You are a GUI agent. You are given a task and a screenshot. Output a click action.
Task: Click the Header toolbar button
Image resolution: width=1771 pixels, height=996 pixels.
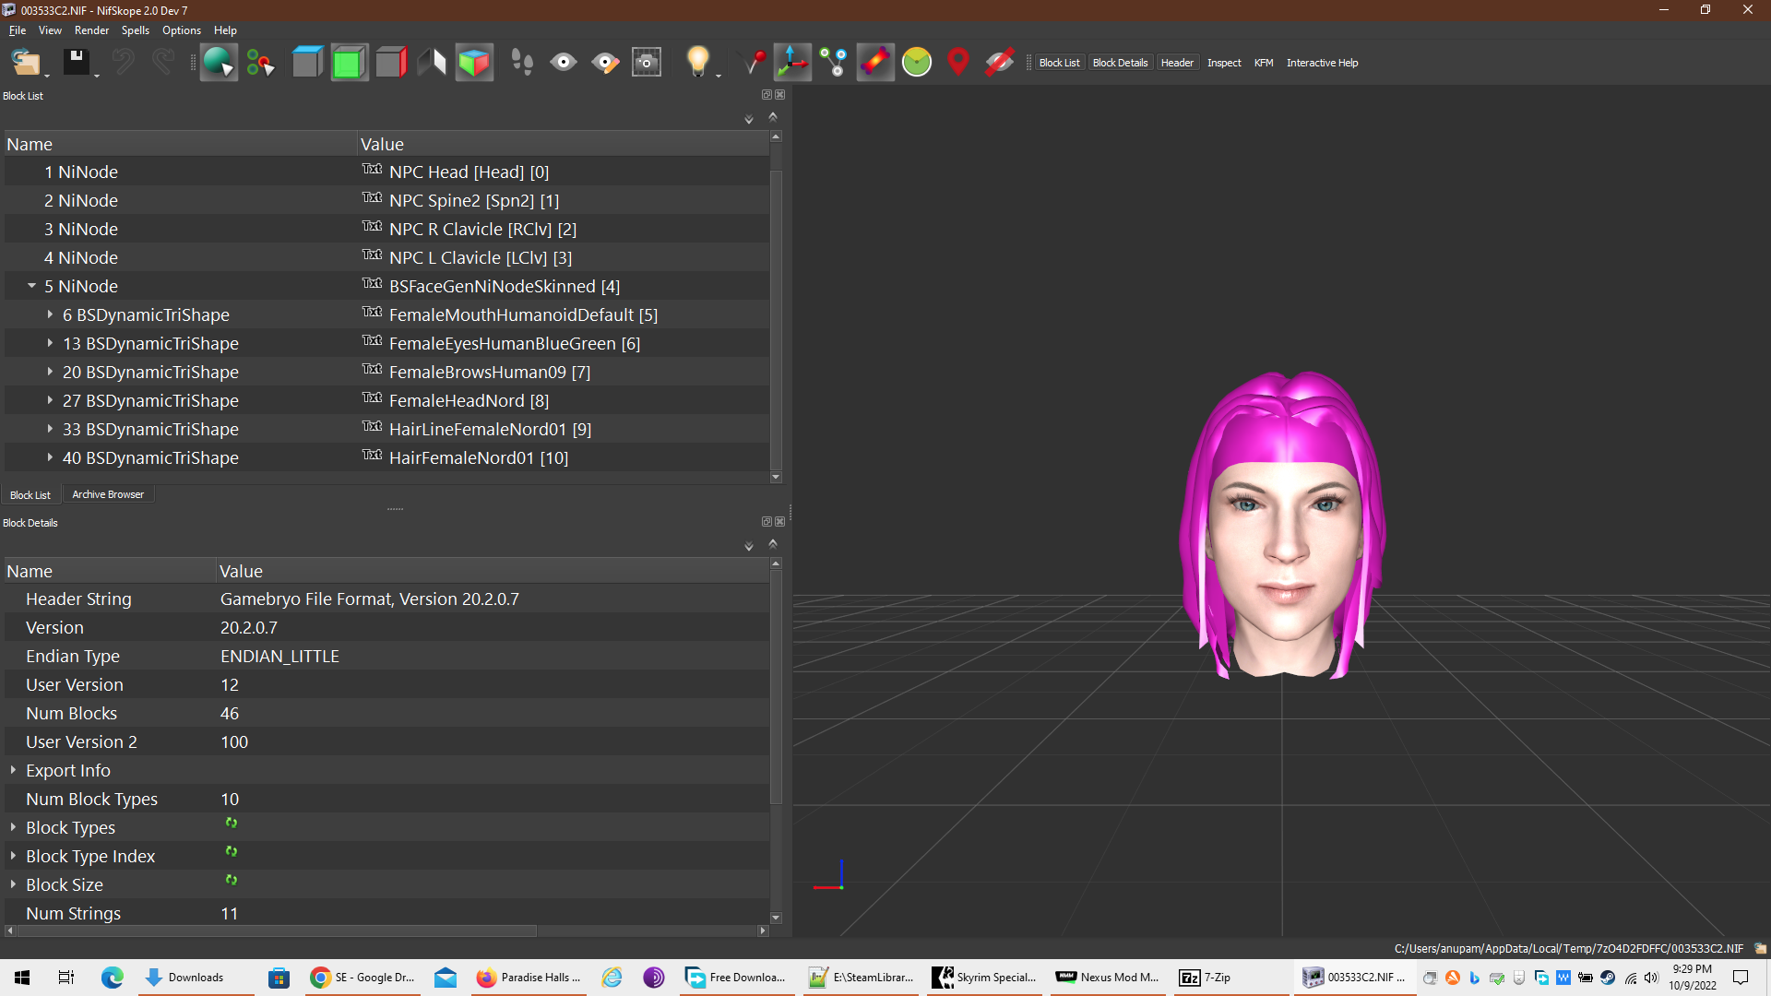tap(1177, 63)
